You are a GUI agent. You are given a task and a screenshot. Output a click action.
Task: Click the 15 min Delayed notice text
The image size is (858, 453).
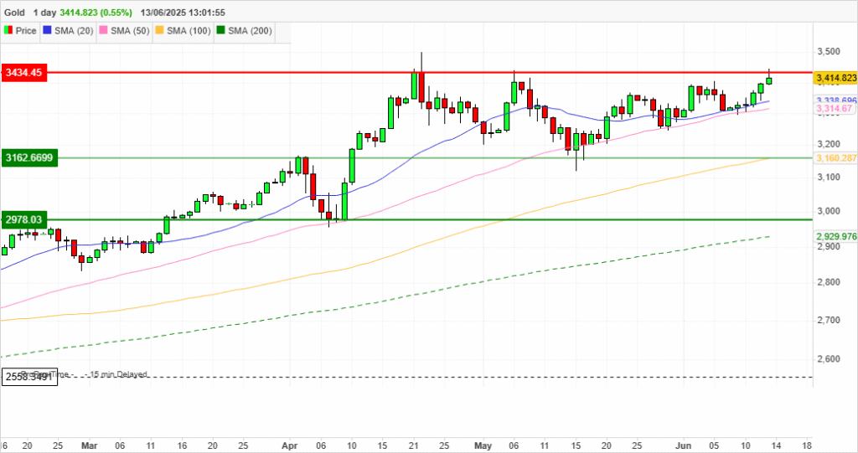click(x=118, y=374)
